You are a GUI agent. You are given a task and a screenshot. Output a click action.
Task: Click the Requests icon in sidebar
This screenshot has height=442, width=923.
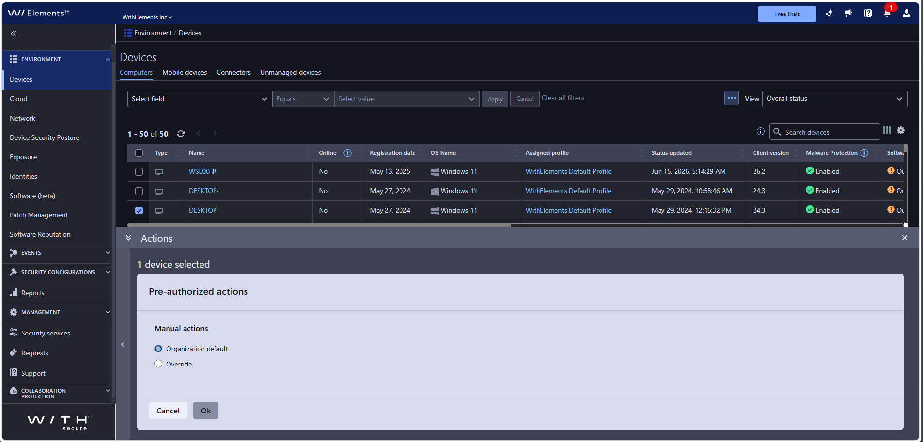(x=14, y=352)
